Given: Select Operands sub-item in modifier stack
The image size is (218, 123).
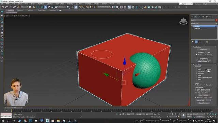Looking at the screenshot, I should [197, 28].
